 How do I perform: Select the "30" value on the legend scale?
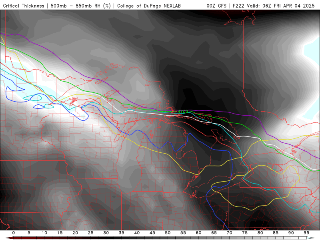106,233
